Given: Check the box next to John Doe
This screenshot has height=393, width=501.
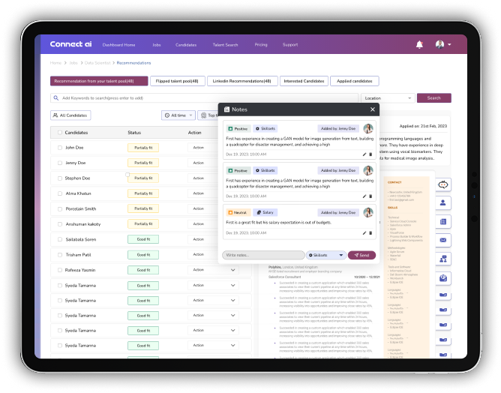Looking at the screenshot, I should 59,148.
